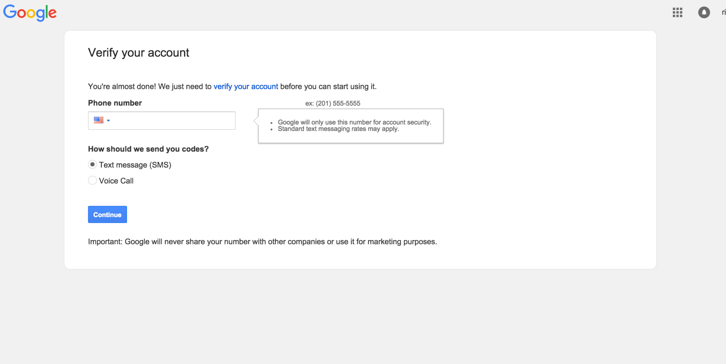Select the Voice Call option

[x=92, y=181]
